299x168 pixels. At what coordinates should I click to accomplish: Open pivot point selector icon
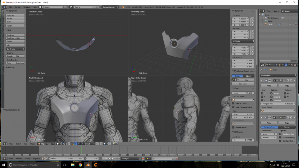pos(64,144)
